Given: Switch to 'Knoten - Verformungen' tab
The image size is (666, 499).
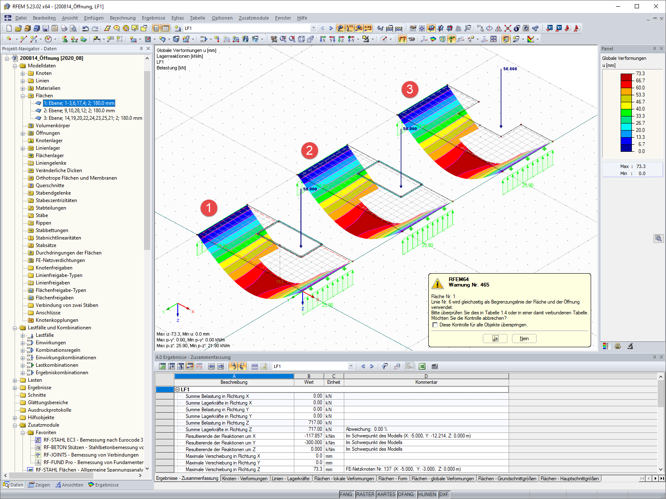Looking at the screenshot, I should (x=245, y=479).
